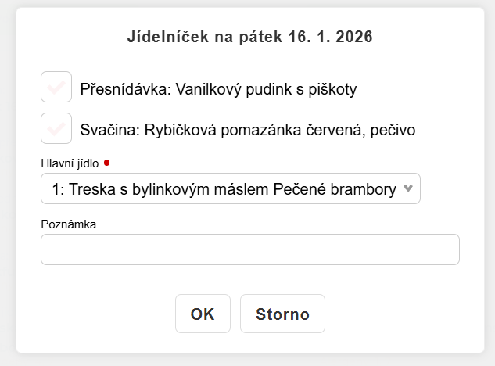The width and height of the screenshot is (495, 366).
Task: Click the red required-field dot
Action: coord(106,163)
